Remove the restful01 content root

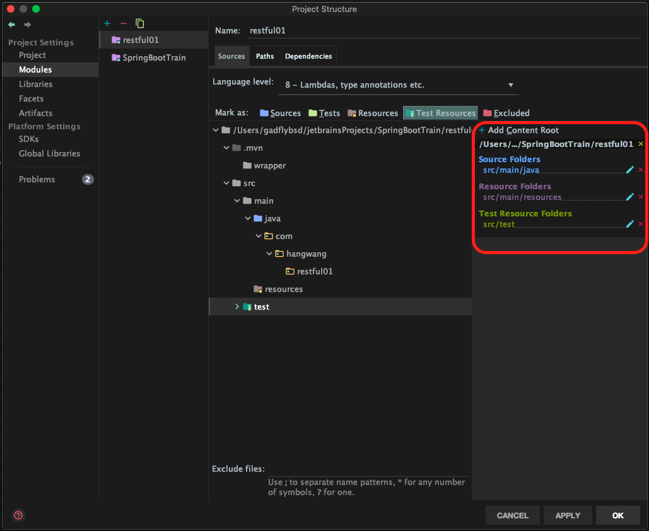tap(641, 144)
